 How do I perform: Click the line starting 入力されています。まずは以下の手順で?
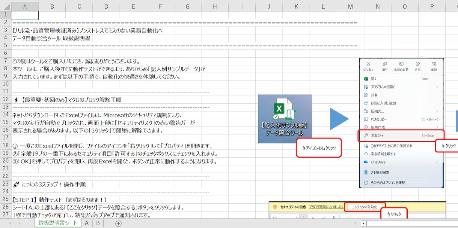coord(96,76)
